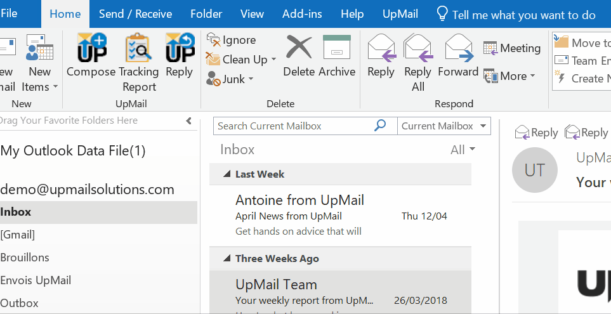Click the Clean Up icon

(x=213, y=59)
